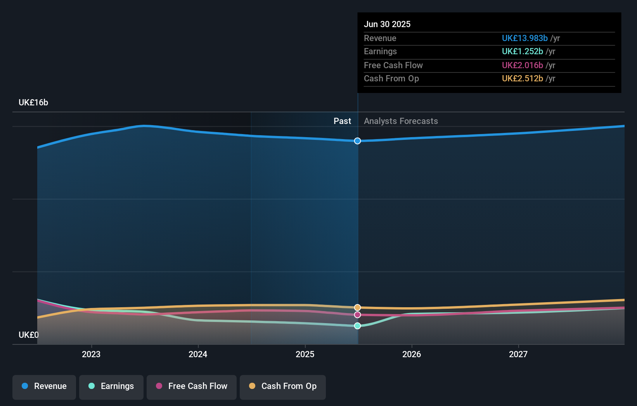Click the pink Free Cash Flow legend dot
This screenshot has height=406, width=637.
[159, 386]
